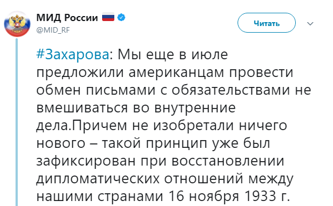Expand the tweet options chevron
The height and width of the screenshot is (206, 333).
click(x=310, y=23)
